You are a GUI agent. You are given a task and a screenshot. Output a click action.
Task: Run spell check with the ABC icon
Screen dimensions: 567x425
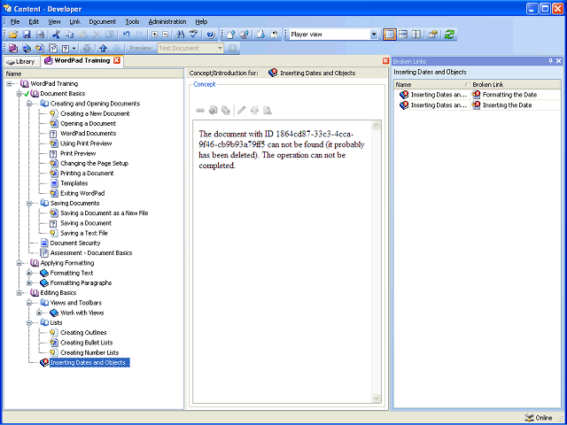194,35
